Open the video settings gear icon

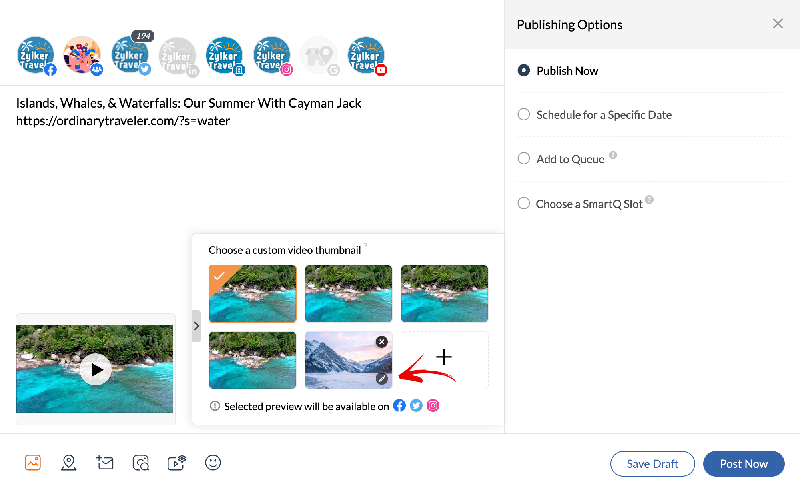176,463
